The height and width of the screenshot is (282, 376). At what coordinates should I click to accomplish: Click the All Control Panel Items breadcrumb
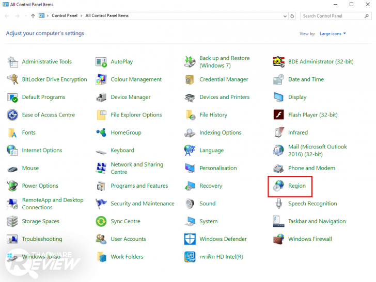[107, 15]
